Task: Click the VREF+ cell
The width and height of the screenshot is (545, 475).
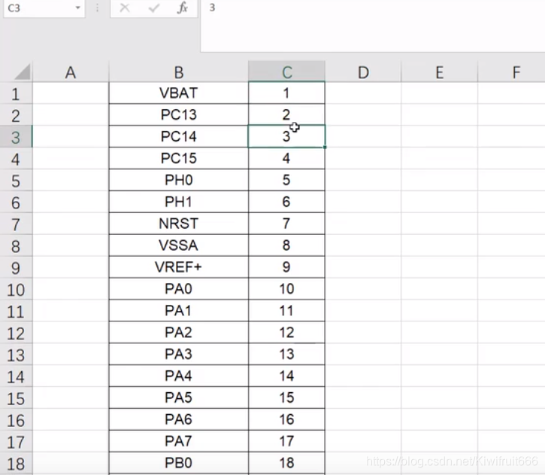Action: tap(179, 267)
